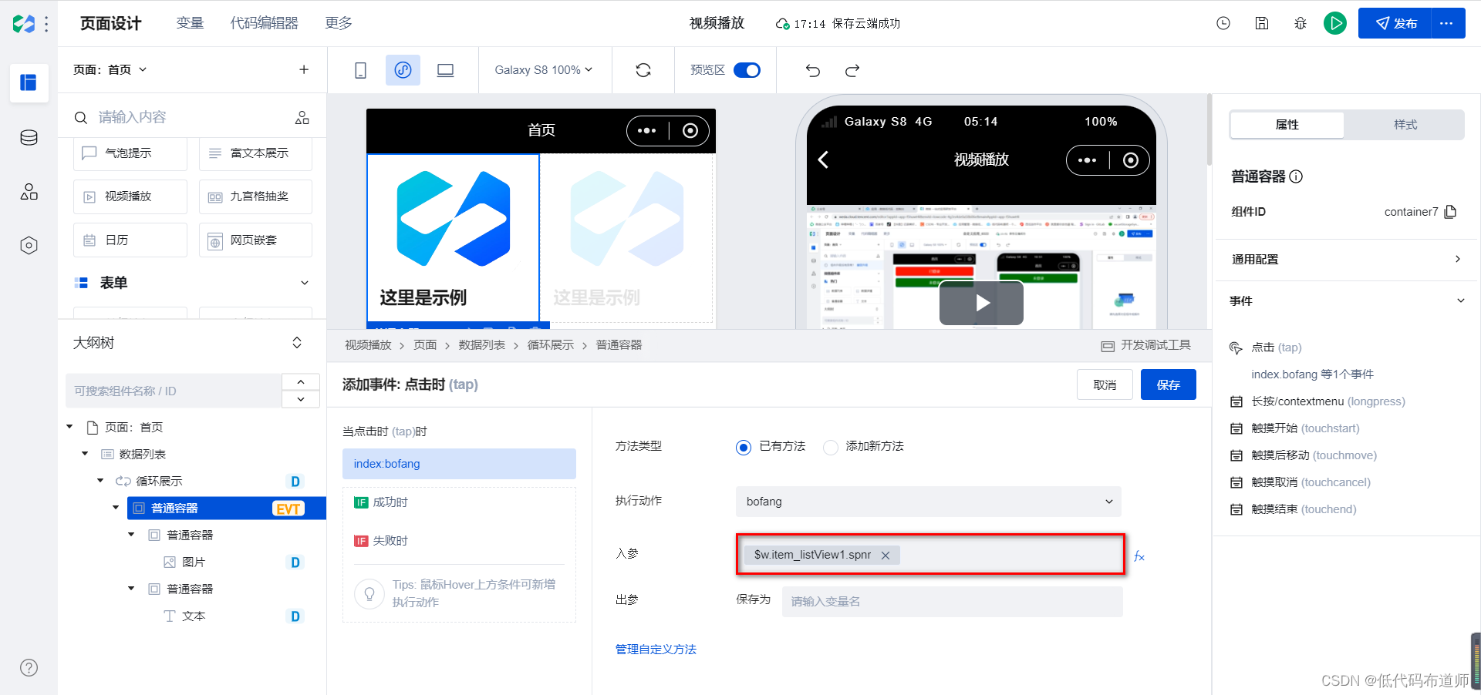The image size is (1481, 695).
Task: Open the 页面: 首页 page dropdown
Action: coord(110,69)
